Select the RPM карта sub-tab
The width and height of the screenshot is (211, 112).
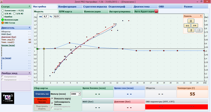pyautogui.click(x=71, y=11)
